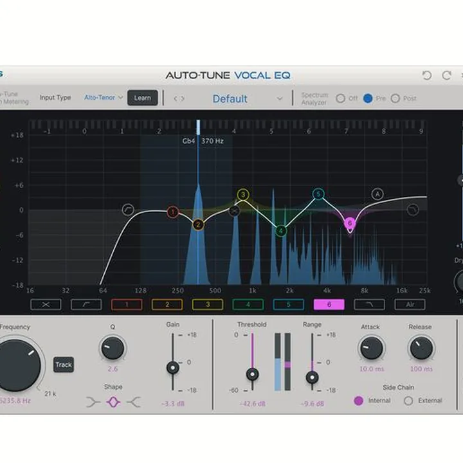Image resolution: width=463 pixels, height=463 pixels.
Task: Click the 5235.8 Hz frequency value
Action: 15,401
